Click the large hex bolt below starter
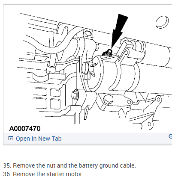This screenshot has width=172, height=186. tap(108, 99)
